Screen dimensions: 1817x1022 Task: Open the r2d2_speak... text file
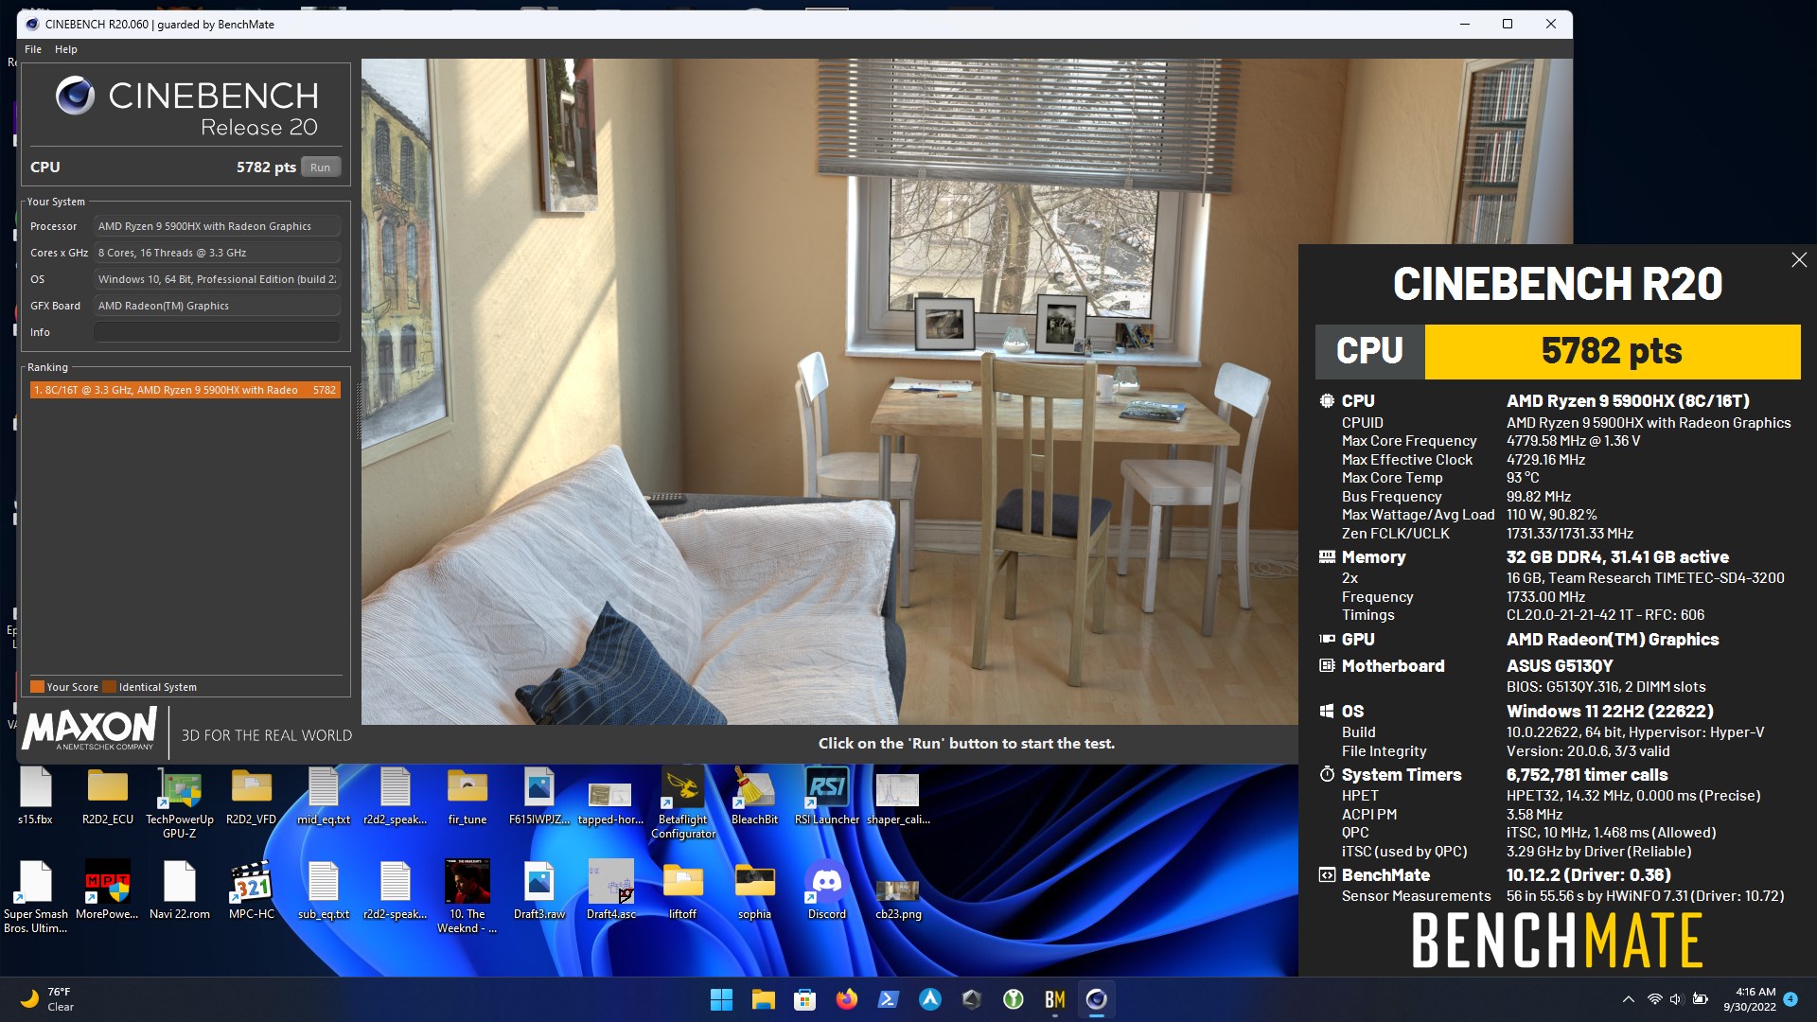pos(396,796)
